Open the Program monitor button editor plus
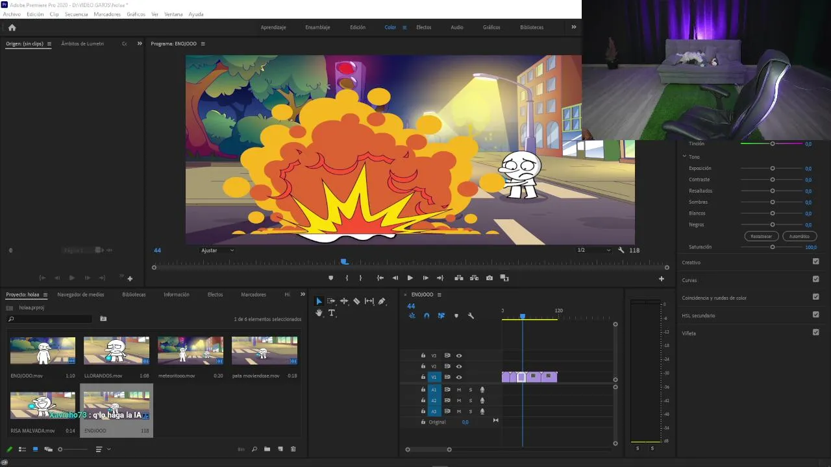 click(x=662, y=279)
